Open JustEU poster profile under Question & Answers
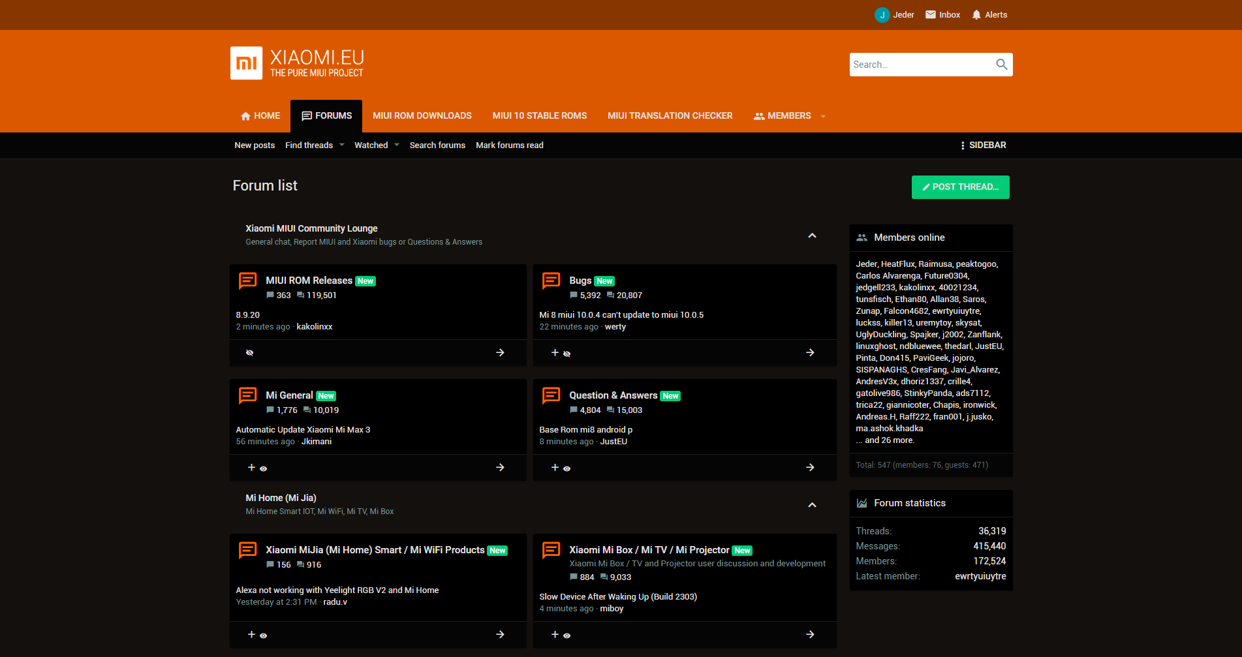The image size is (1242, 657). point(613,441)
